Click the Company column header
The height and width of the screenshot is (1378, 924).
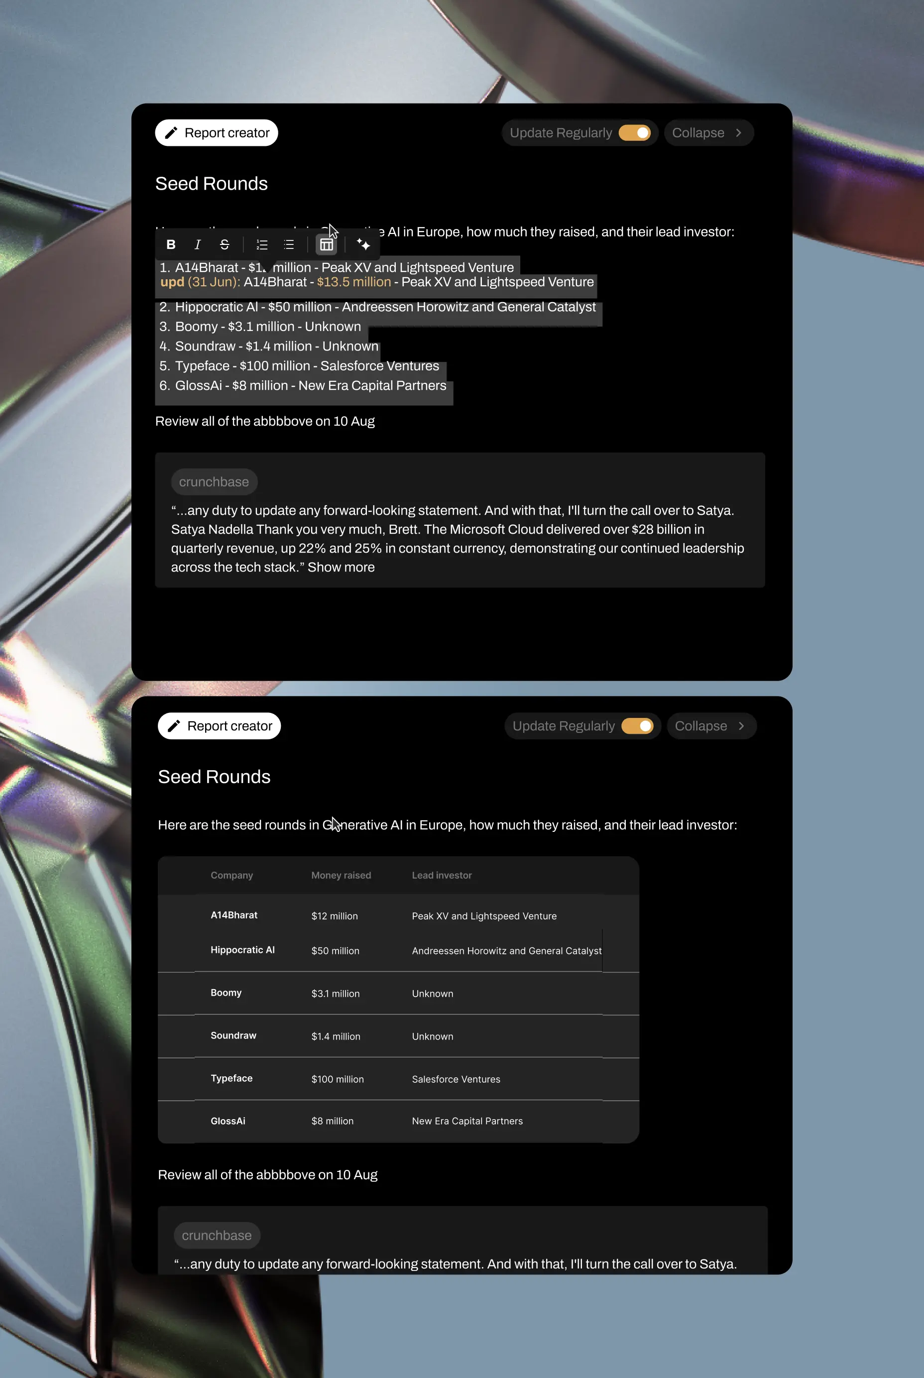point(231,875)
